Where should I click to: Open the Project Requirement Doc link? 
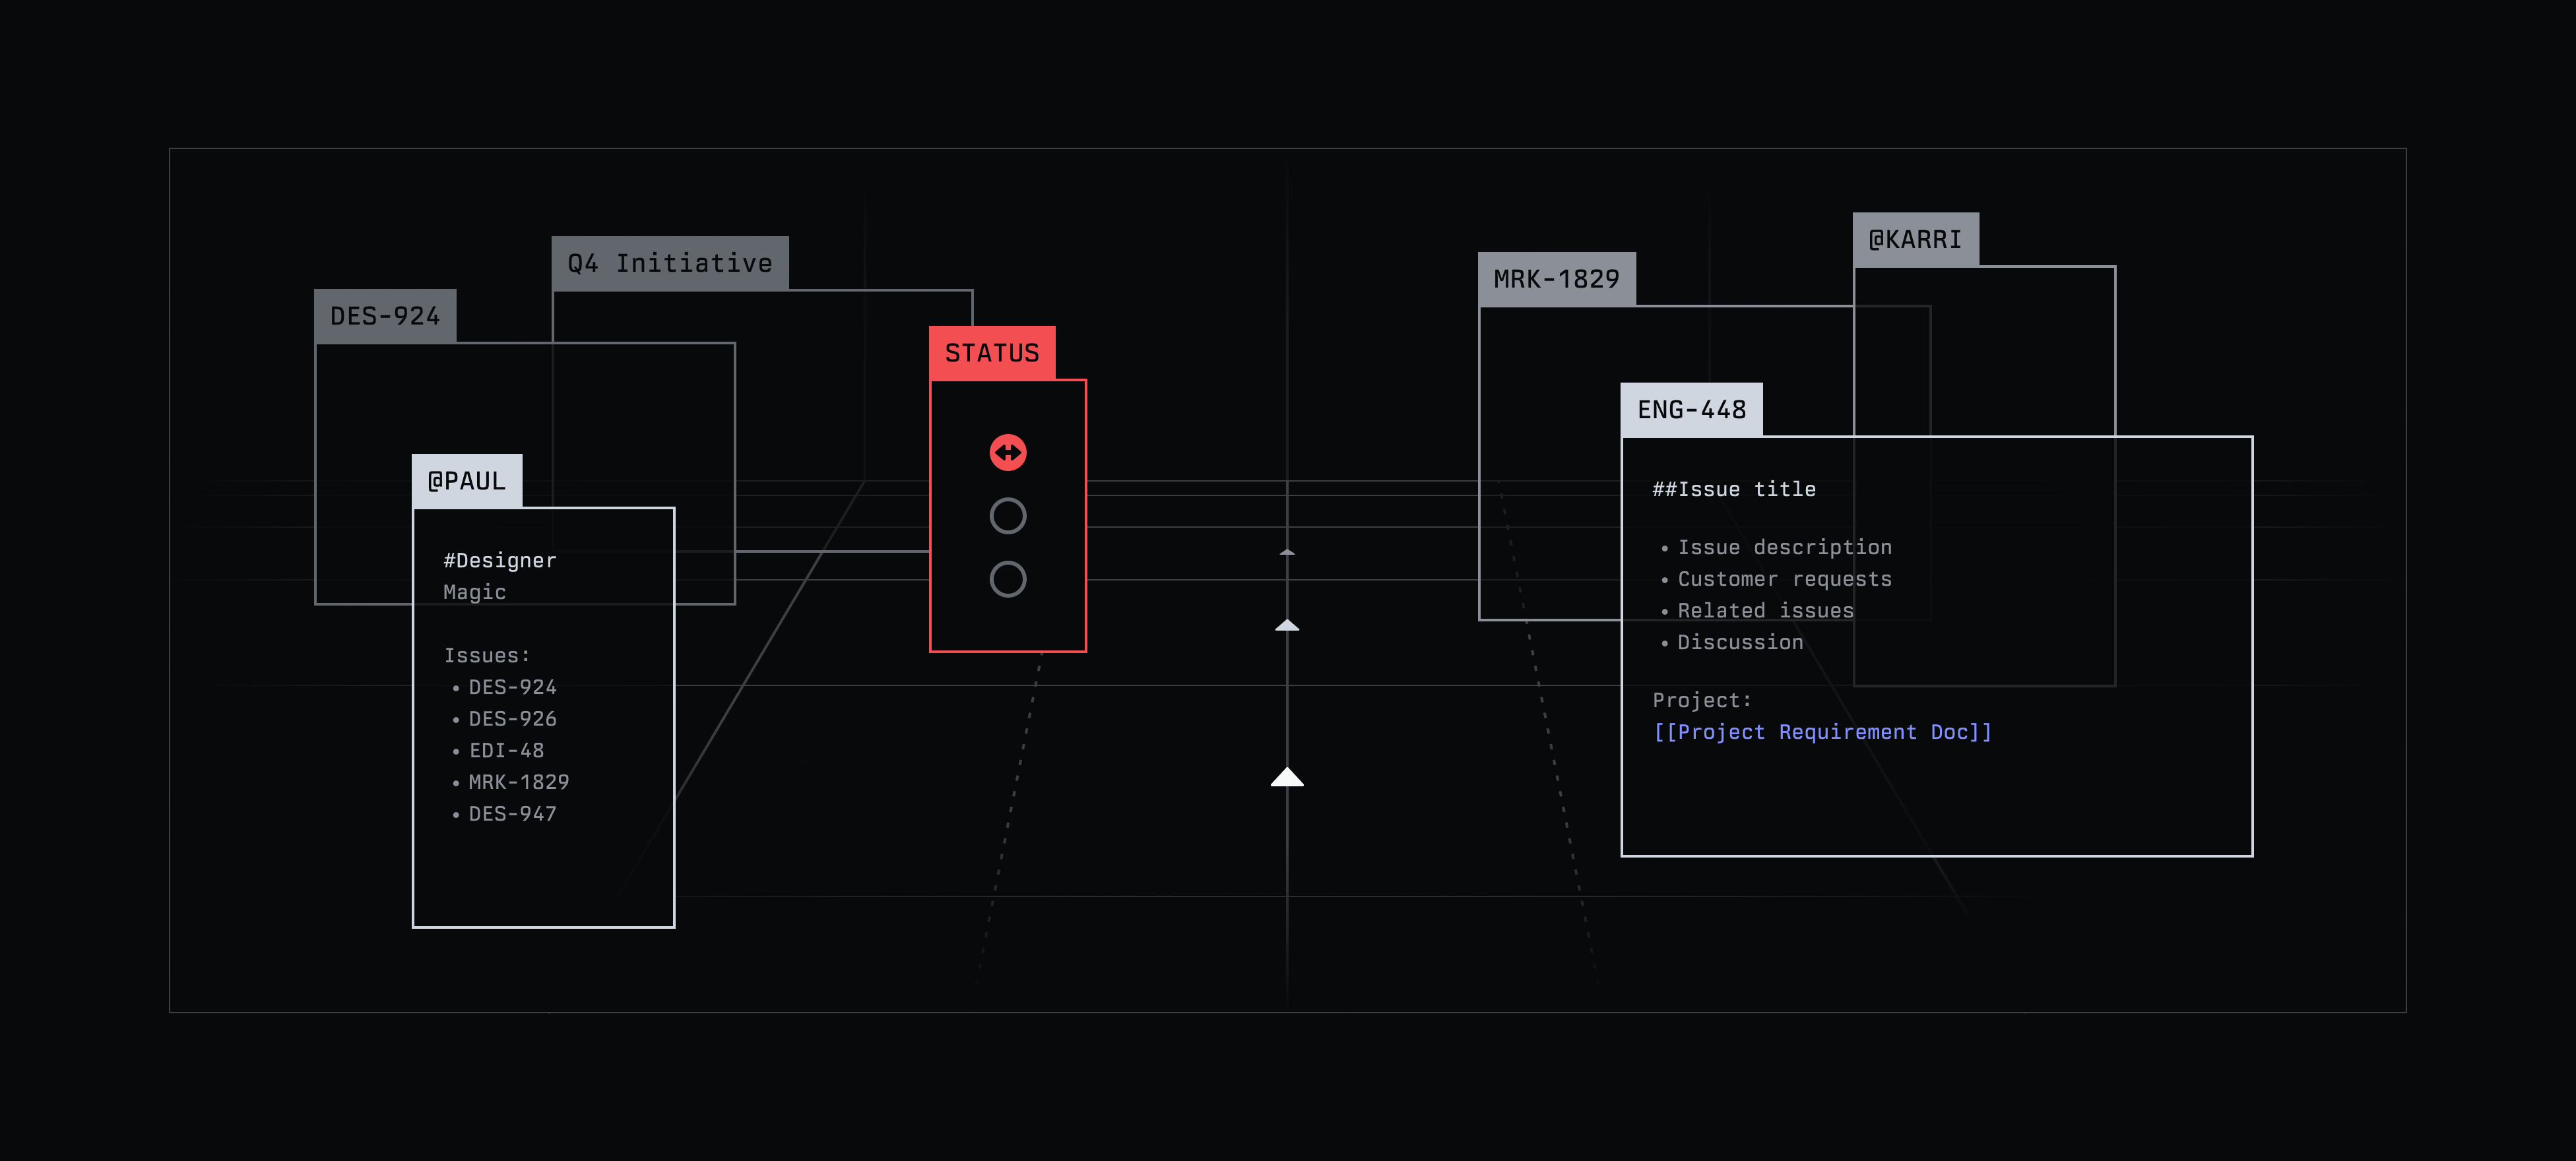[1822, 732]
